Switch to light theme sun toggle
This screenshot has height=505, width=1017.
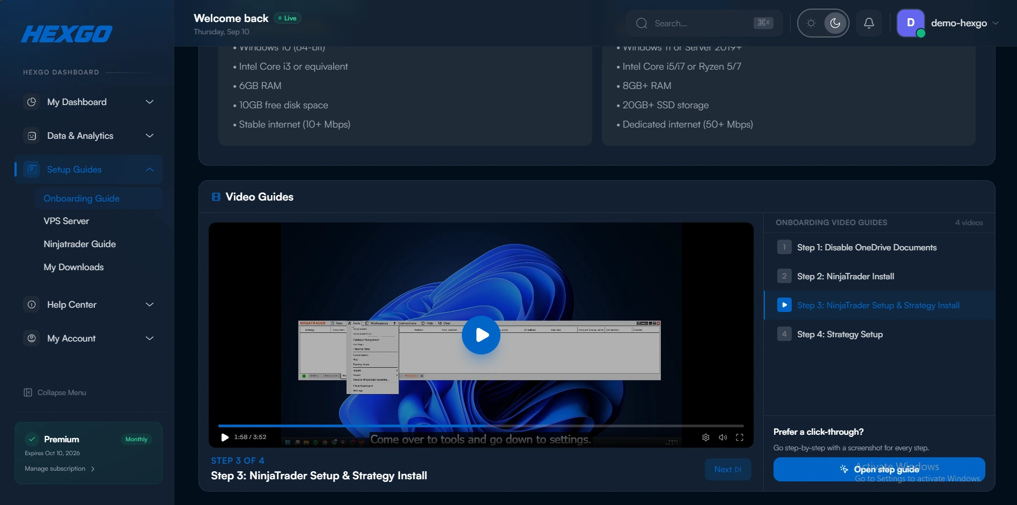811,23
